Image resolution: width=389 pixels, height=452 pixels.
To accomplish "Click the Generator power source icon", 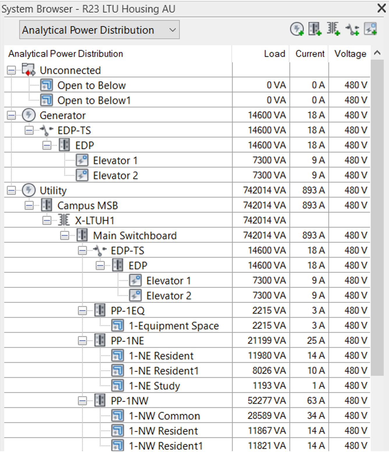I will (x=29, y=115).
